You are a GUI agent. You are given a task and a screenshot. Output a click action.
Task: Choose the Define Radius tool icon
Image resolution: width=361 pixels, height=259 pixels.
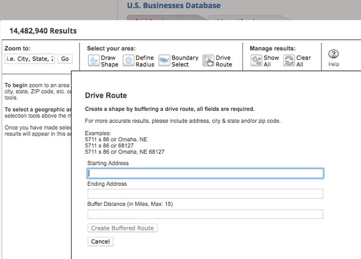pos(128,61)
